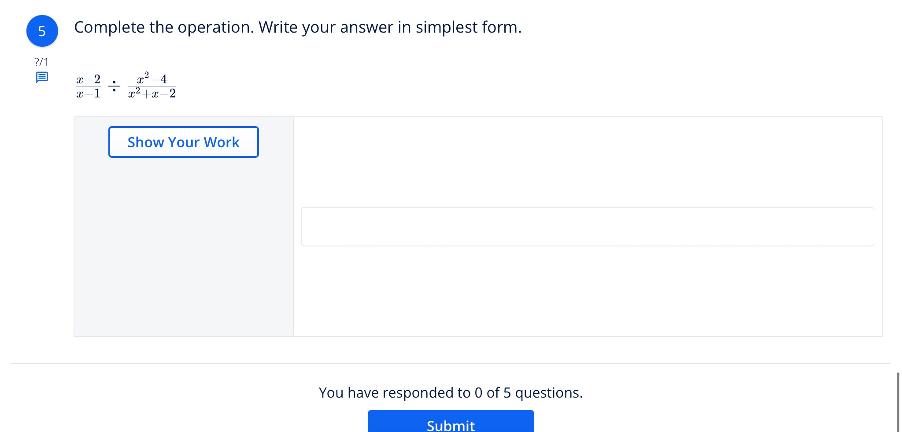Viewport: 902px width, 432px height.
Task: Click into the answer input field
Action: click(587, 227)
